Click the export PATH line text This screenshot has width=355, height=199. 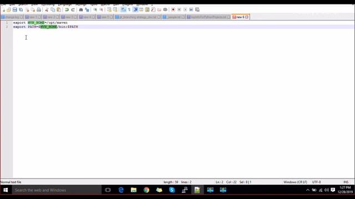click(45, 27)
